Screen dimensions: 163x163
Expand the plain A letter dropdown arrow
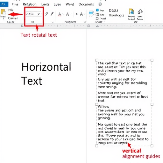tap(71, 14)
